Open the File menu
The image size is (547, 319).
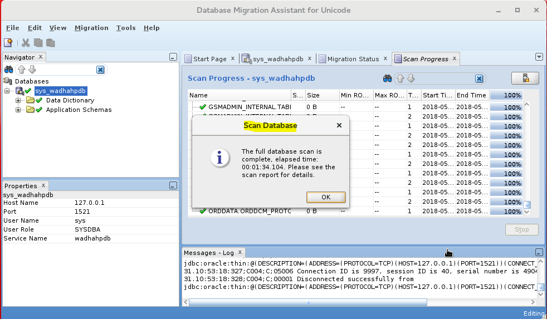coord(13,28)
